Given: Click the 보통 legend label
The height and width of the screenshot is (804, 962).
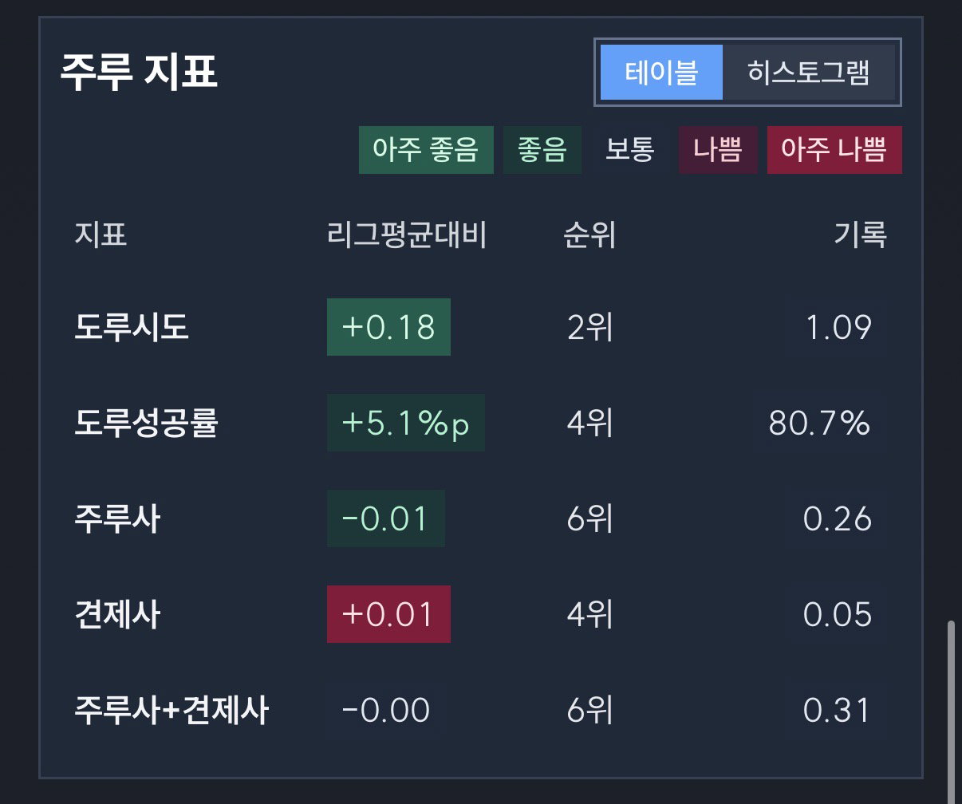Looking at the screenshot, I should pyautogui.click(x=630, y=150).
